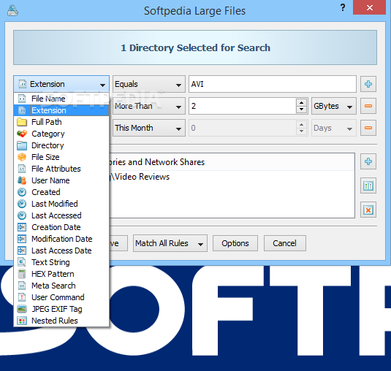Screen dimensions: 391x371
Task: Increase the file size value with the up arrow
Action: tap(302, 102)
